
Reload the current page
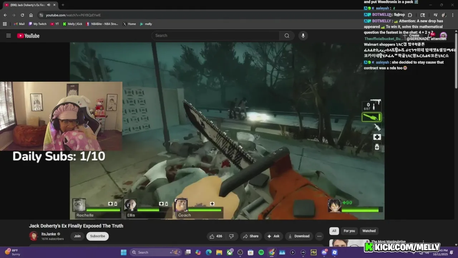22,15
